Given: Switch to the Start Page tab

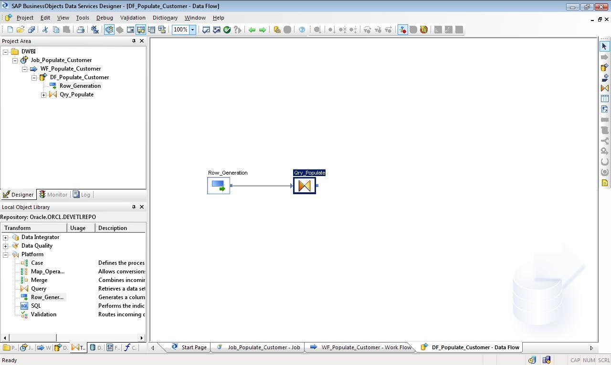Looking at the screenshot, I should 189,347.
